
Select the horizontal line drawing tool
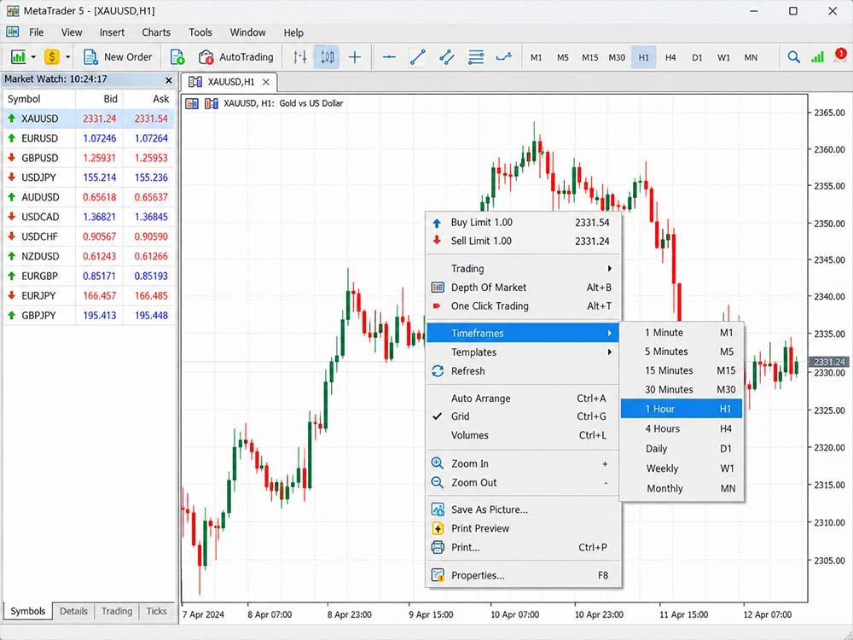pyautogui.click(x=389, y=57)
